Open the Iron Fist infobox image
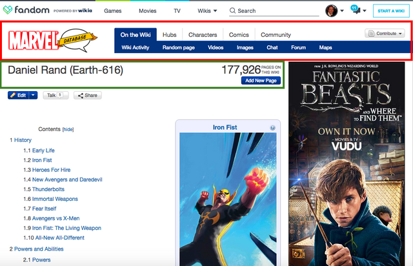 (x=228, y=200)
